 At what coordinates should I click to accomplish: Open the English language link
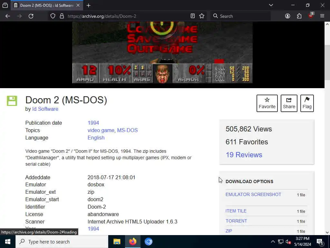[96, 138]
